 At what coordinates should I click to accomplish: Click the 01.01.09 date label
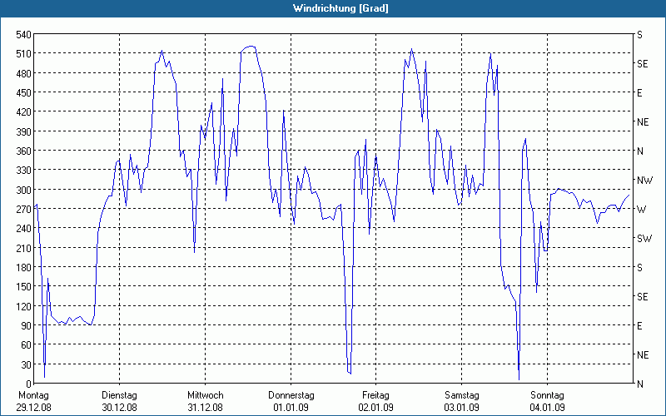(291, 408)
